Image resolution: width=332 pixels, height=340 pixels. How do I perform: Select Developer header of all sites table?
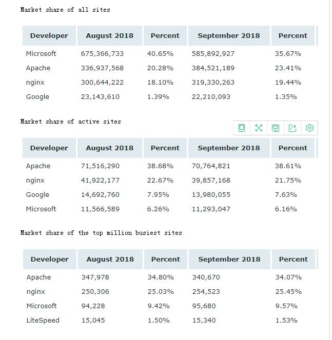(49, 35)
